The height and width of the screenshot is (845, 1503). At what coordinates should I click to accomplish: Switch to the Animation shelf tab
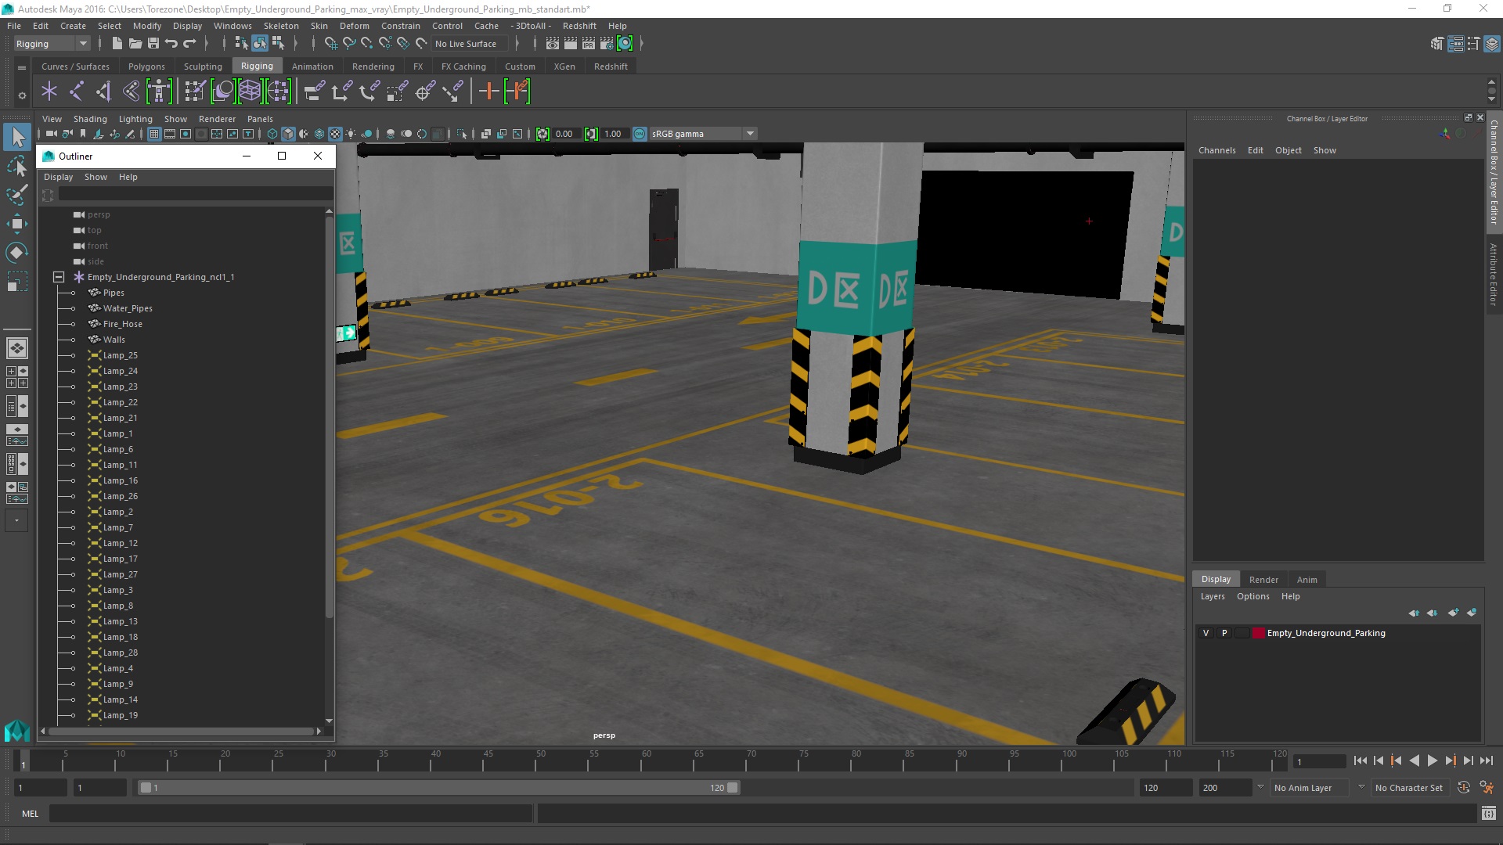(312, 67)
